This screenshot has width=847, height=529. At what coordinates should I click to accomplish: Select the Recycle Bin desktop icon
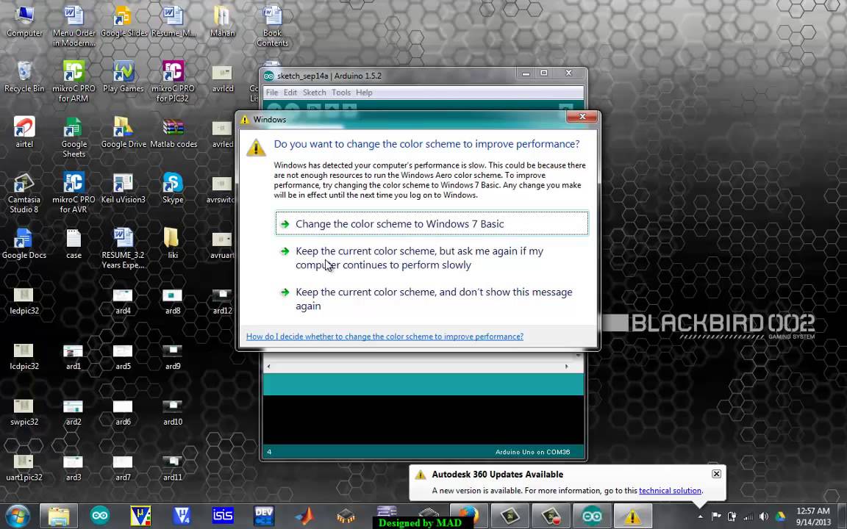(24, 76)
